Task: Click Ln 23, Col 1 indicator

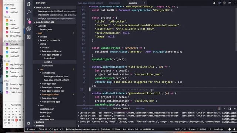Action: pyautogui.click(x=180, y=129)
